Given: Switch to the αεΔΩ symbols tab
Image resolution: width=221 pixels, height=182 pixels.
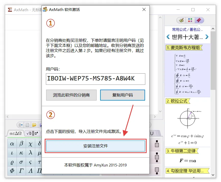Looking at the screenshot, I should point(16,133).
